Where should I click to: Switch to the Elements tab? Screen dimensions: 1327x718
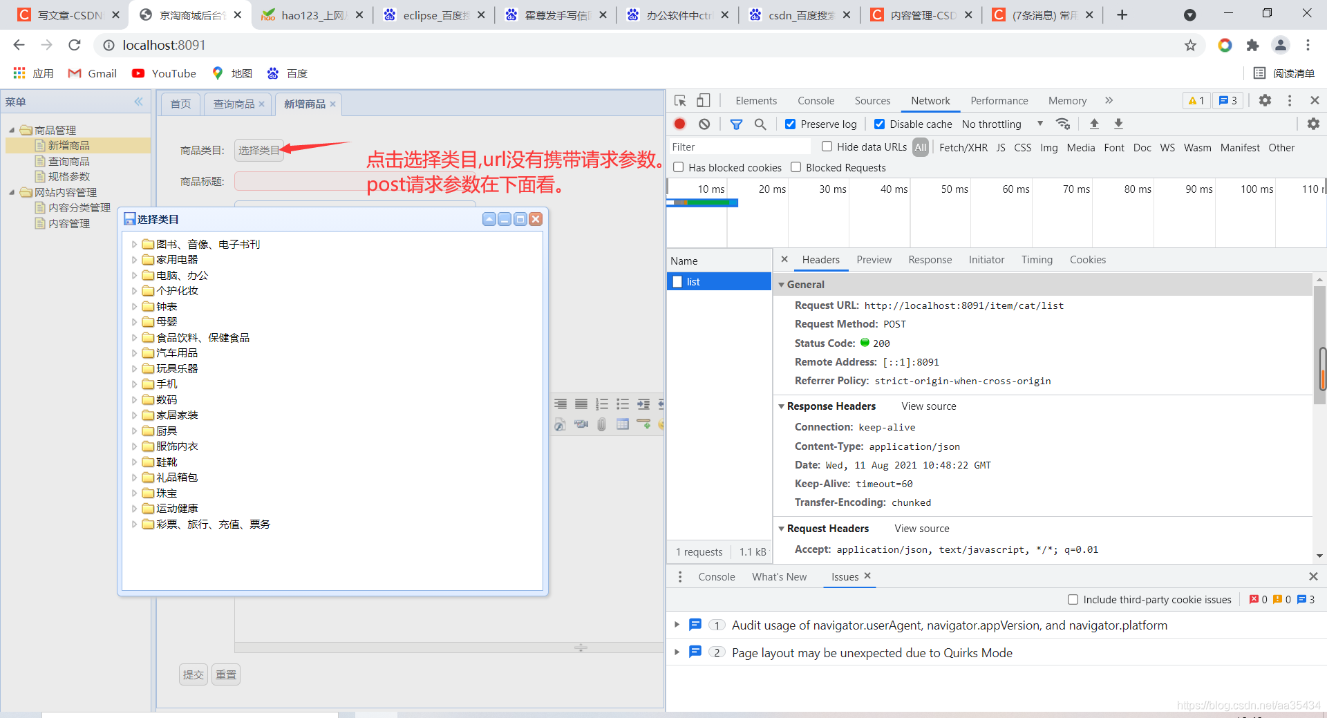pos(756,101)
